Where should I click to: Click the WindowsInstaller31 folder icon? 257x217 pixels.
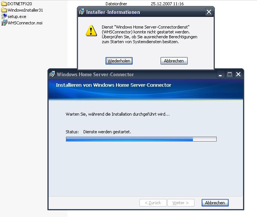5,10
